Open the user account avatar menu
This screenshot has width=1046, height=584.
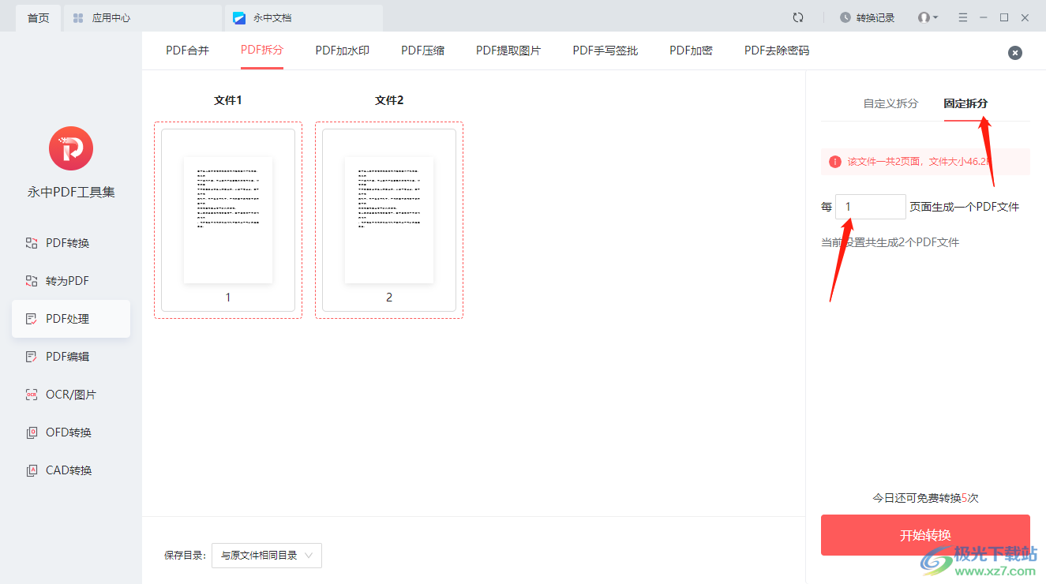928,17
